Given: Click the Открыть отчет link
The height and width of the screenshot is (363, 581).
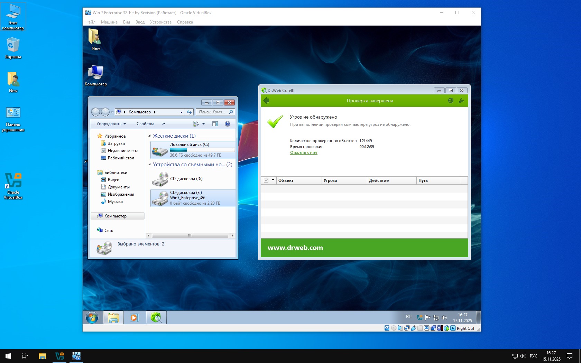Looking at the screenshot, I should [304, 152].
